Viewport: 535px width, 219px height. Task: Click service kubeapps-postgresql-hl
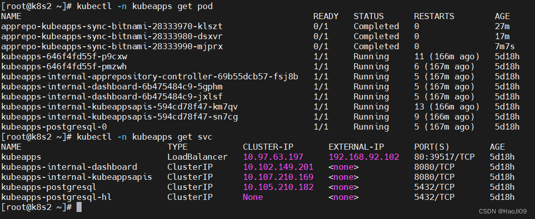56,197
